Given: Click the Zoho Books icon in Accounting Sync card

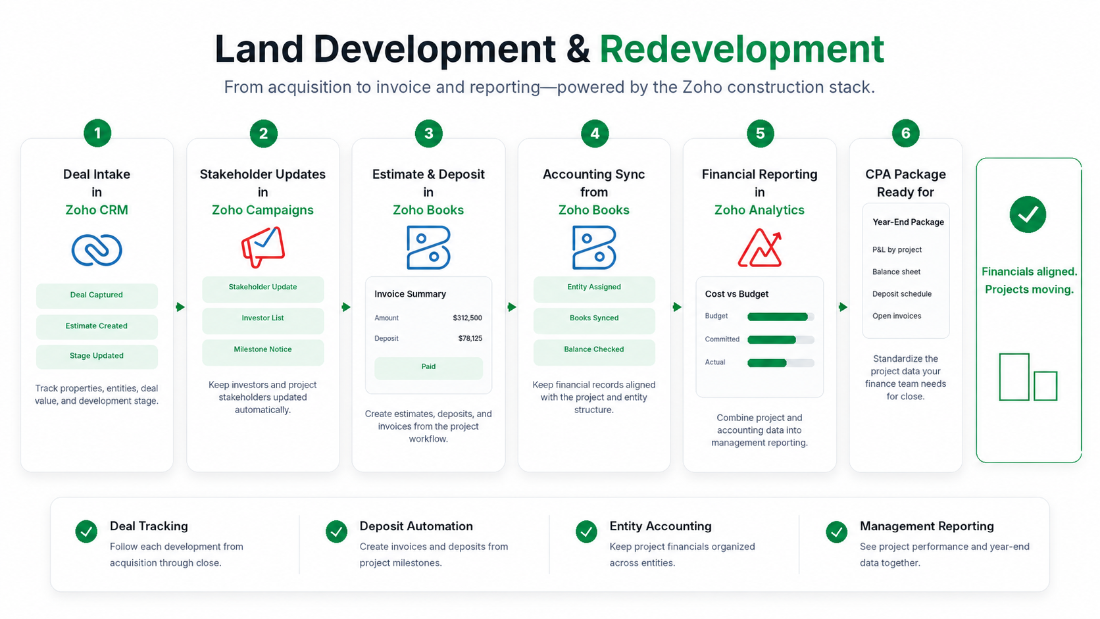Looking at the screenshot, I should click(594, 248).
